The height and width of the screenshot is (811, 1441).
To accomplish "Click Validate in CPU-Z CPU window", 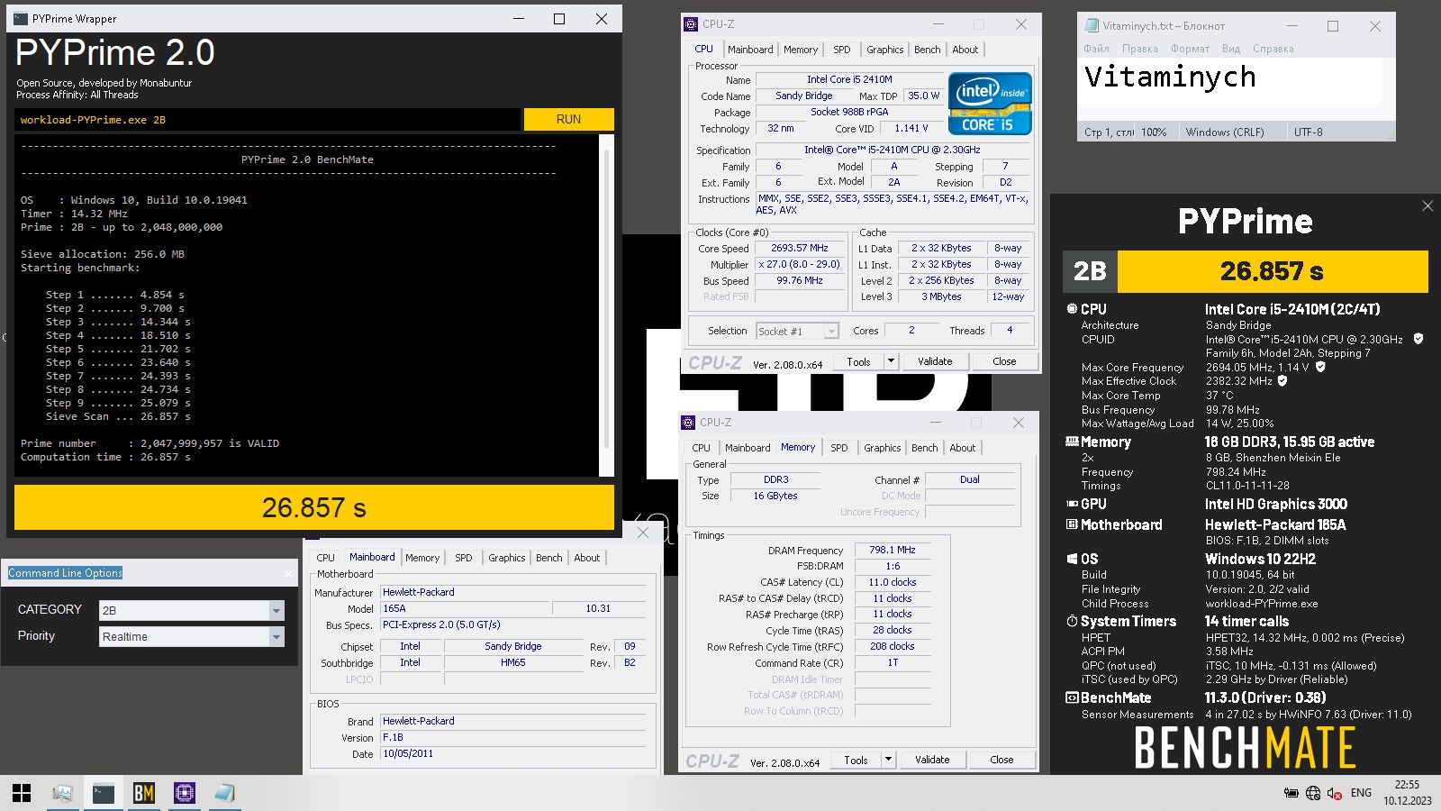I will tap(935, 361).
